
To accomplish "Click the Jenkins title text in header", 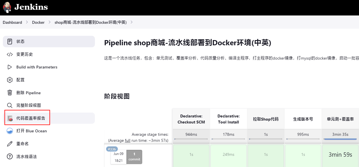I will pos(31,7).
